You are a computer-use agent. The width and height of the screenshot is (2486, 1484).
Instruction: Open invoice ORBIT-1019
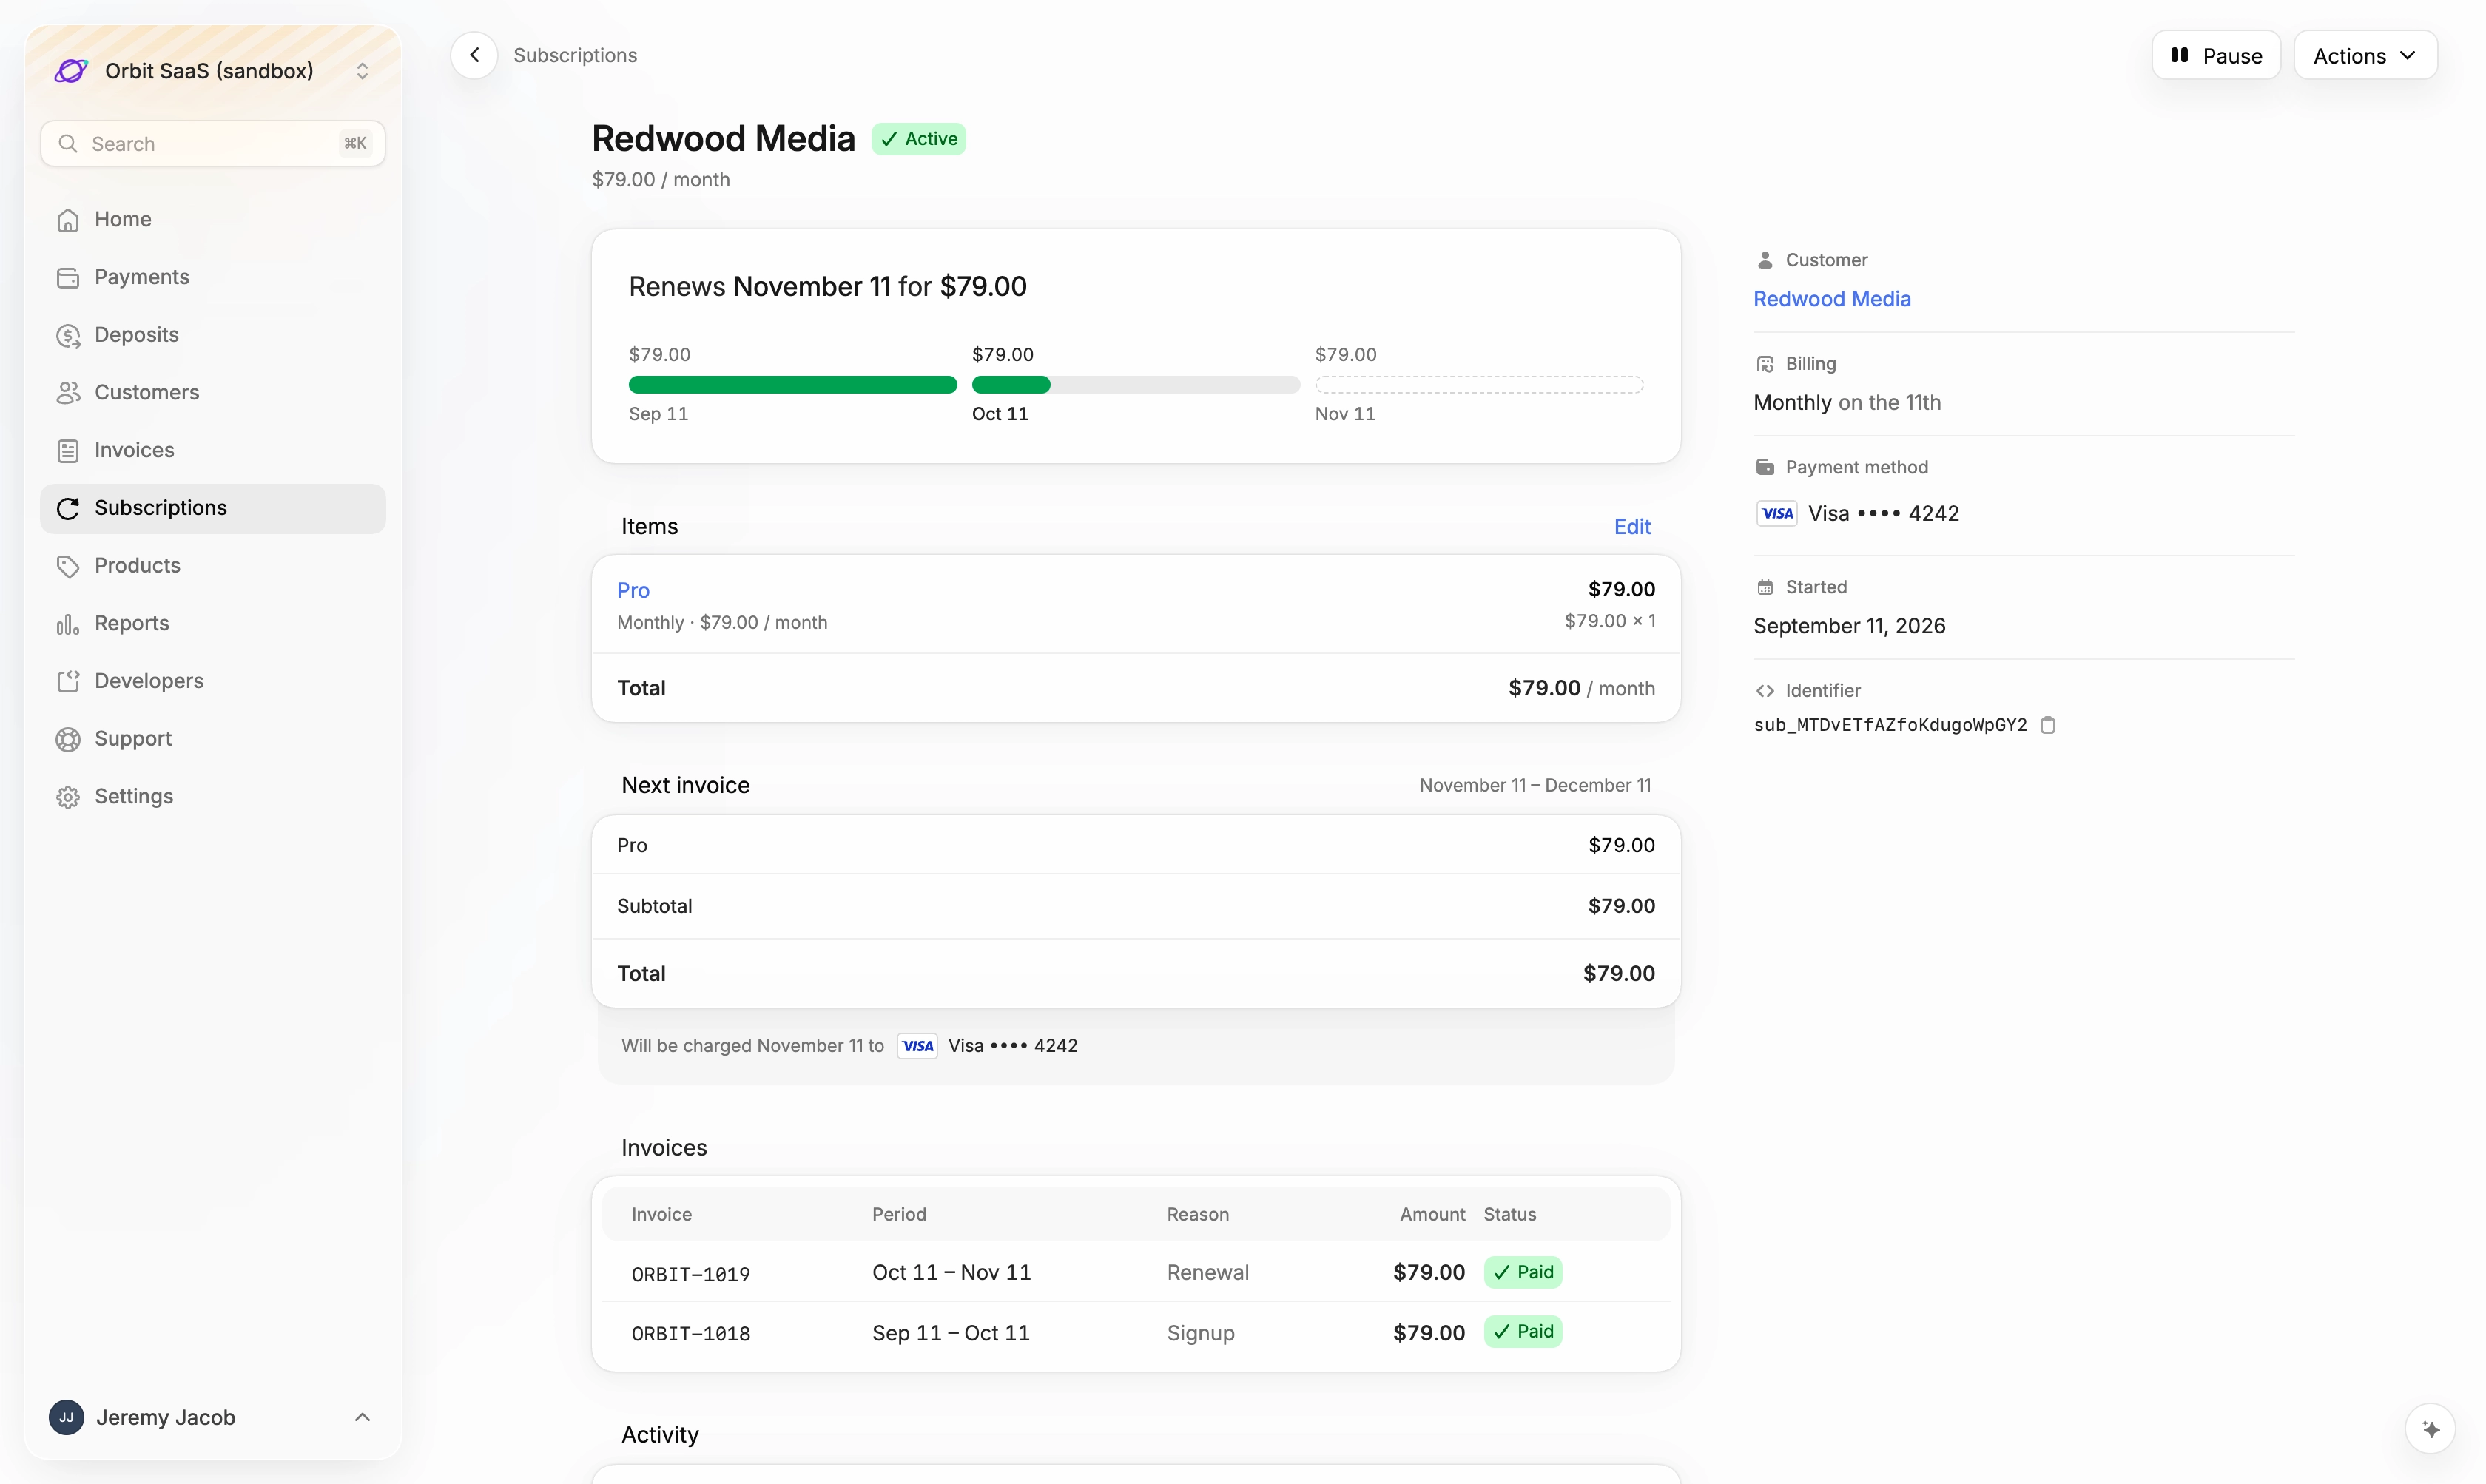[691, 1274]
